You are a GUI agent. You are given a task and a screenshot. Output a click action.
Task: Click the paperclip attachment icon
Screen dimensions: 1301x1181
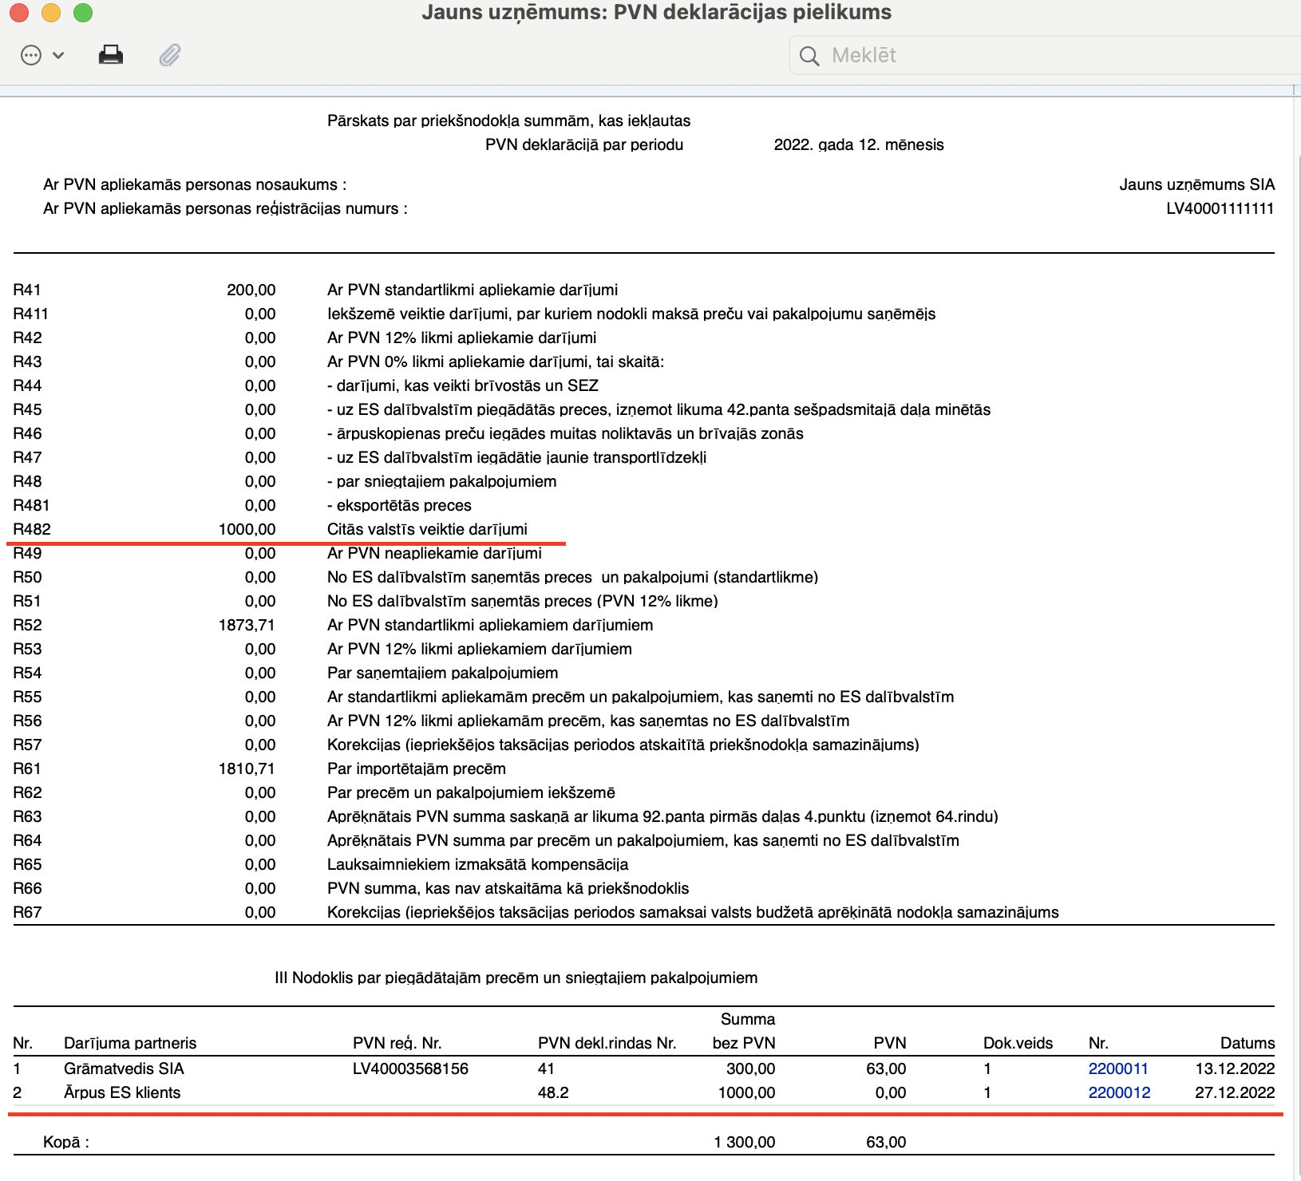click(170, 55)
